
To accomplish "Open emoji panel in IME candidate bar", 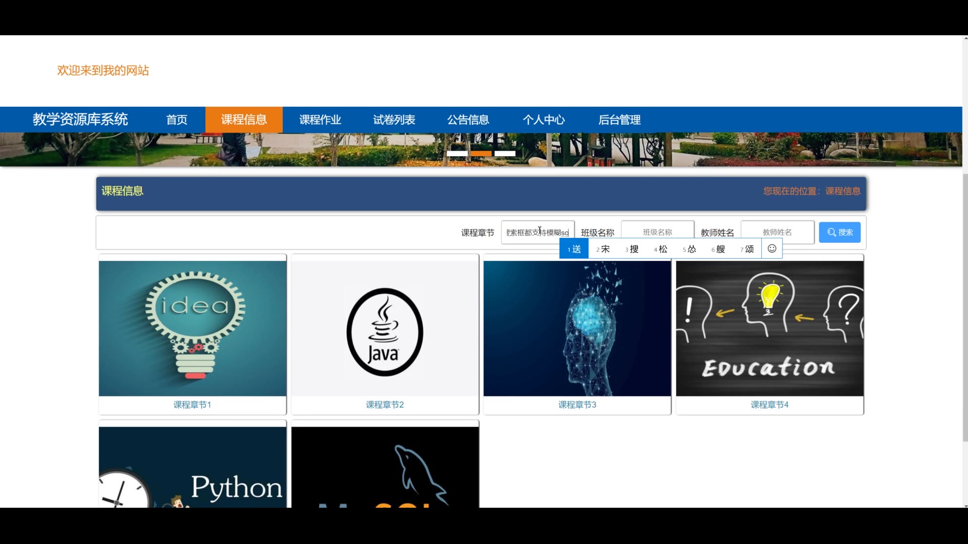I will pyautogui.click(x=771, y=249).
